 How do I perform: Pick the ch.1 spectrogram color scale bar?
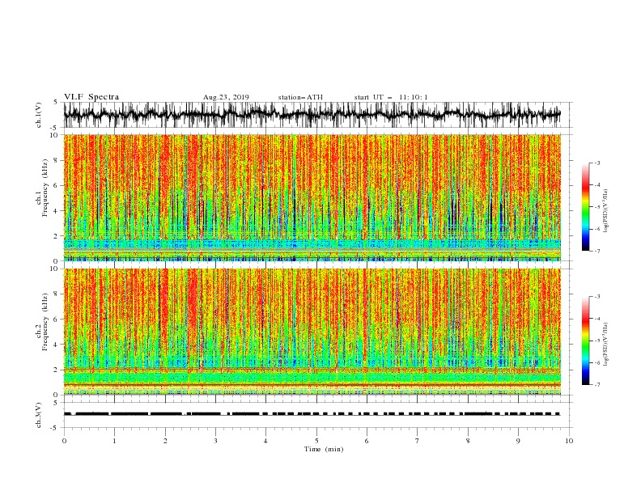pyautogui.click(x=585, y=207)
